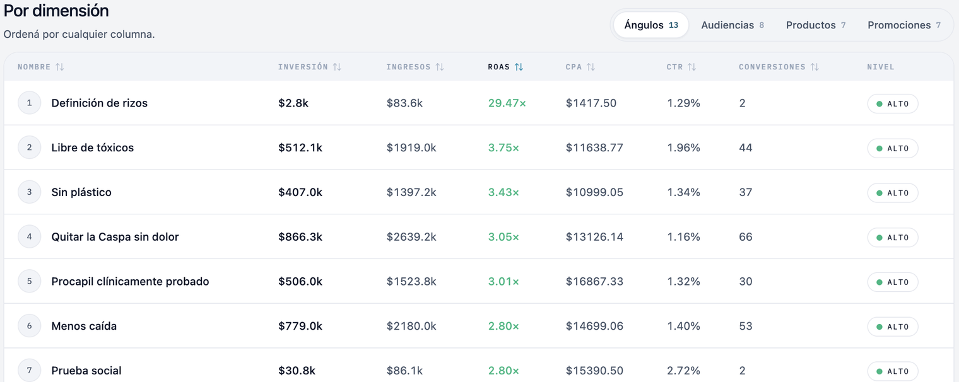Click the 1.96% CTR value
The width and height of the screenshot is (959, 382).
(x=683, y=148)
